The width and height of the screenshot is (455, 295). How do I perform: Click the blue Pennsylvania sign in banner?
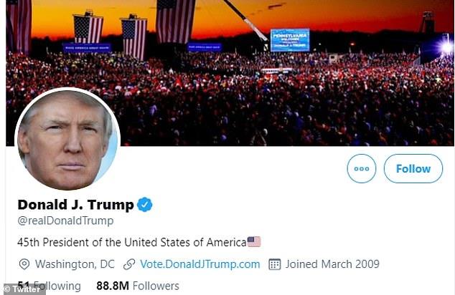pos(290,40)
